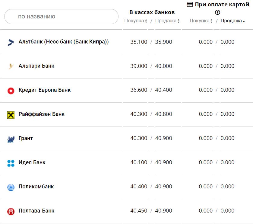
Task: Click the Поликомбанк logo icon
Action: tap(11, 187)
